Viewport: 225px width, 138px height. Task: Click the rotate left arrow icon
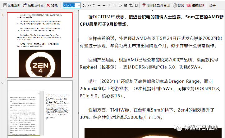(x=115, y=6)
